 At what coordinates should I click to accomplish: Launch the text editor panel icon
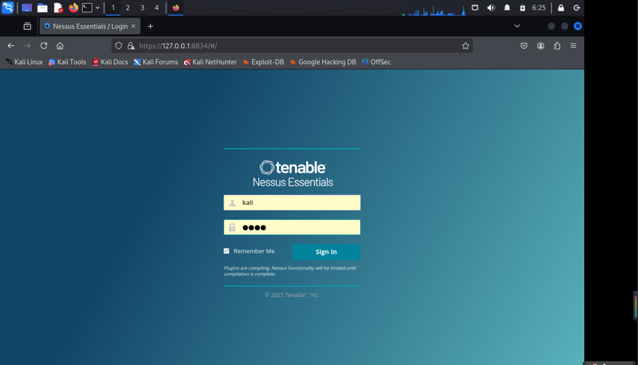point(58,8)
